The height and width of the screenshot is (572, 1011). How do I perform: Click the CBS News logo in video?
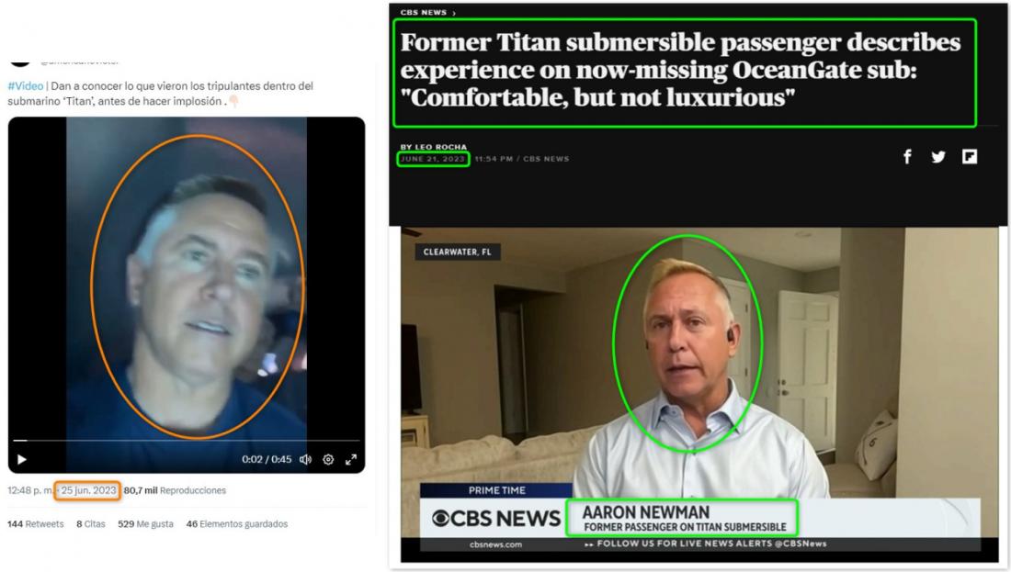(495, 519)
